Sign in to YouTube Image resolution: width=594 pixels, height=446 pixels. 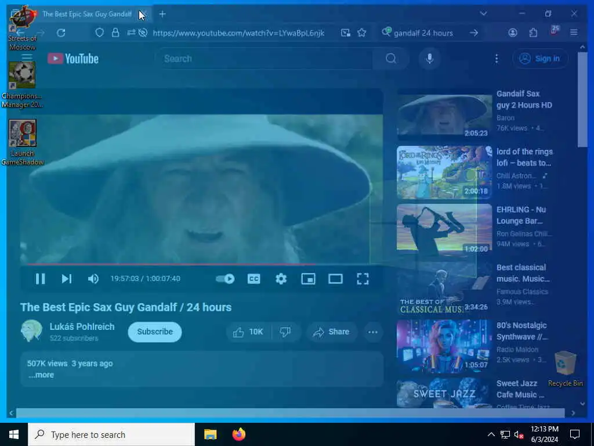[x=541, y=59]
